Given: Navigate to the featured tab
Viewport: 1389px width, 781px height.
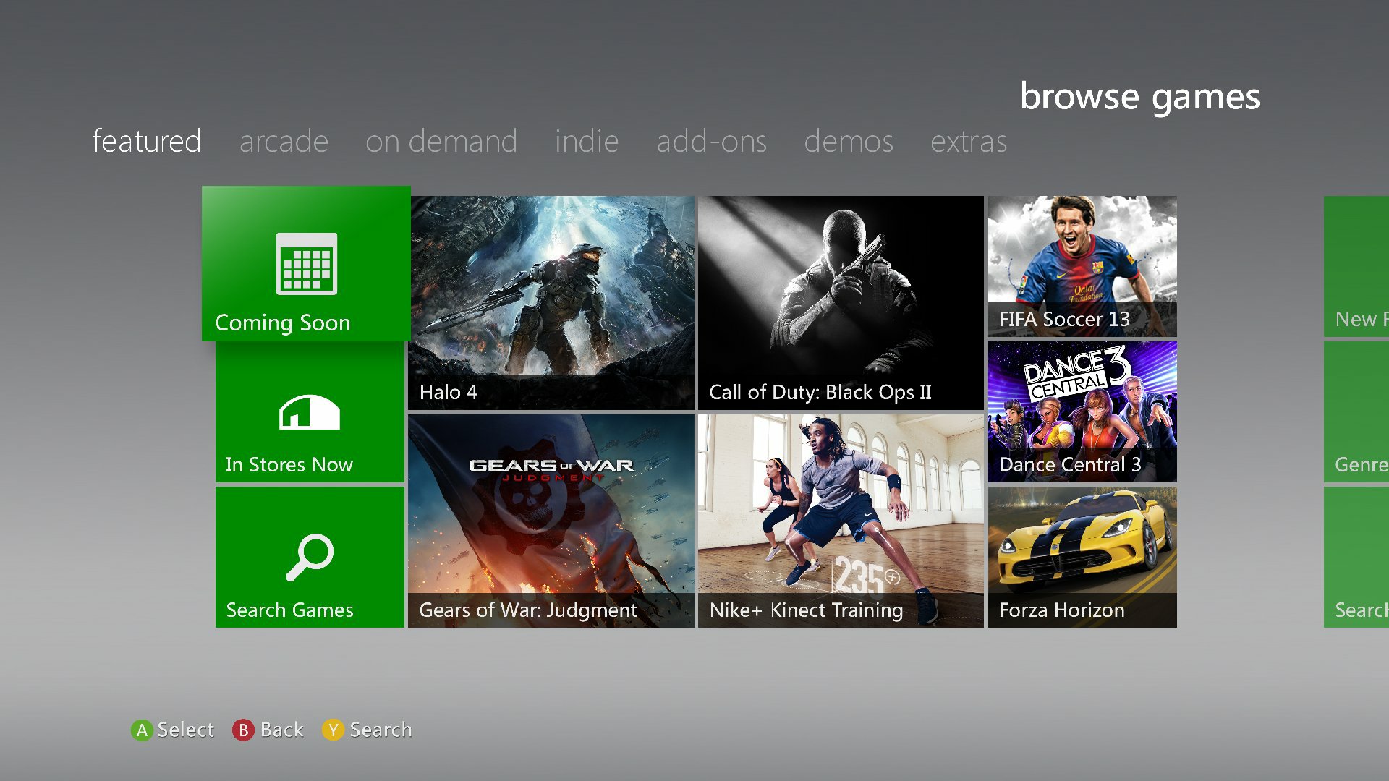Looking at the screenshot, I should pyautogui.click(x=147, y=140).
